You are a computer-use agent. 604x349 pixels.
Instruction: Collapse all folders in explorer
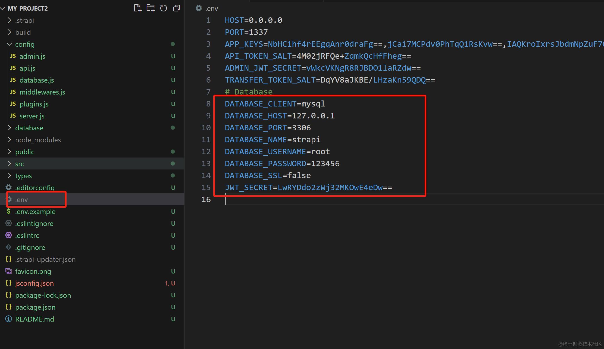point(177,8)
